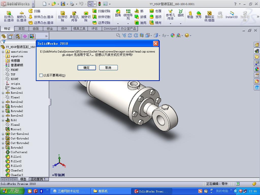Open the ConfigurationManager panel tab

18,36
